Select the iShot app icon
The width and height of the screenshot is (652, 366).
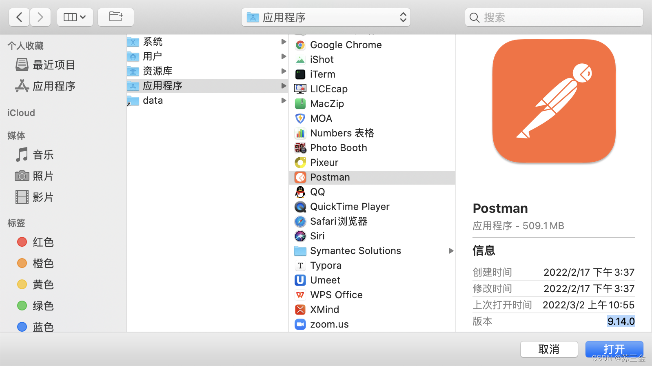(300, 60)
